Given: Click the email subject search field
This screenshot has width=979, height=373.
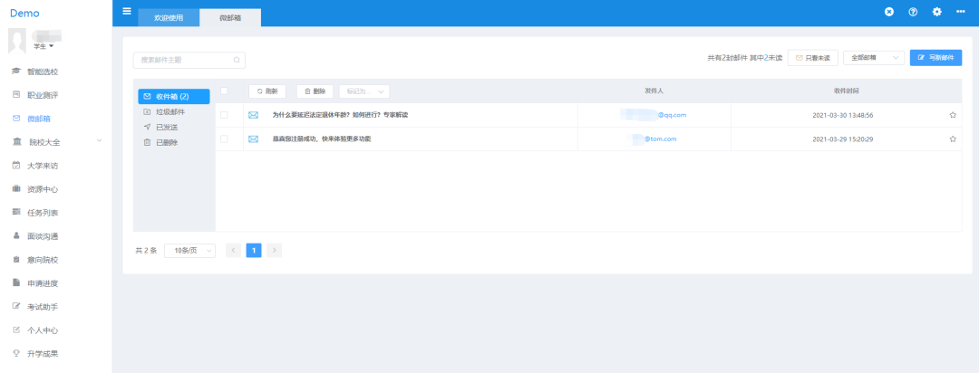Looking at the screenshot, I should tap(181, 60).
